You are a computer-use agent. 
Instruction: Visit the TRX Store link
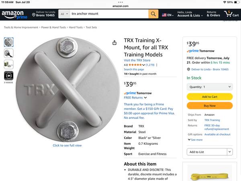tap(137, 60)
